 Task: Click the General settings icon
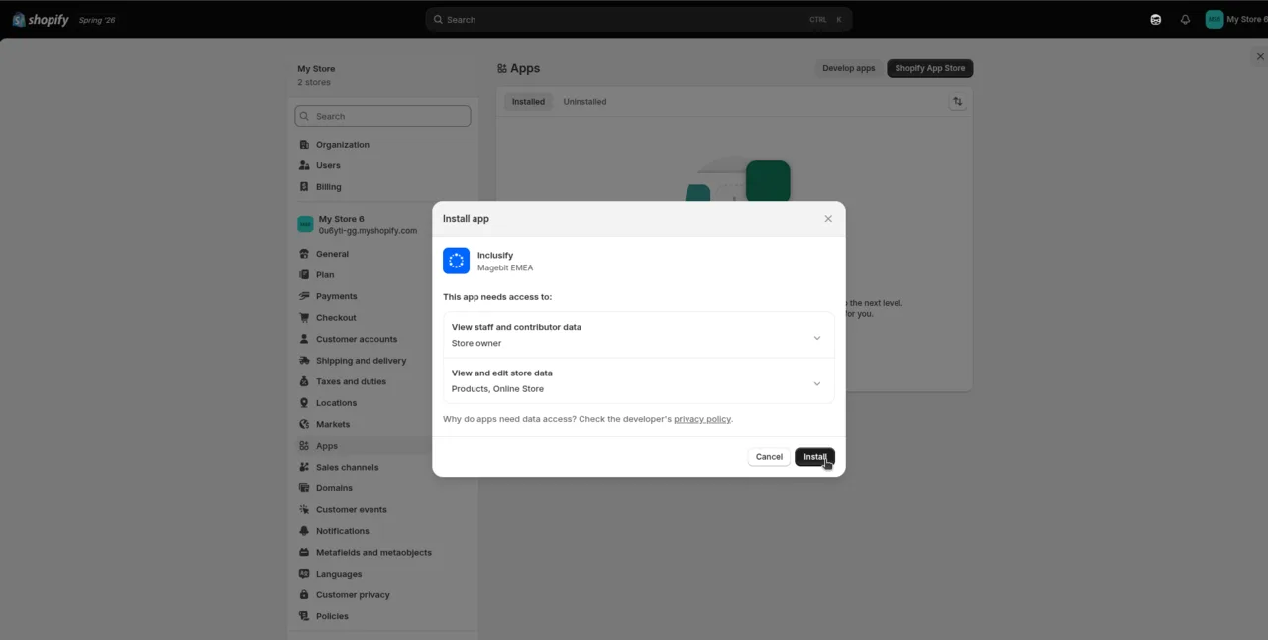[x=305, y=254]
